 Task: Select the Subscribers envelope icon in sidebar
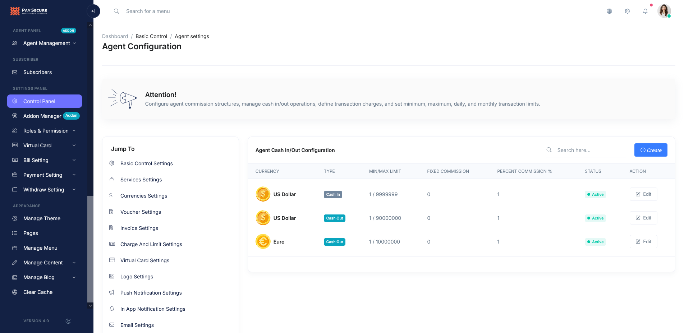pos(15,72)
